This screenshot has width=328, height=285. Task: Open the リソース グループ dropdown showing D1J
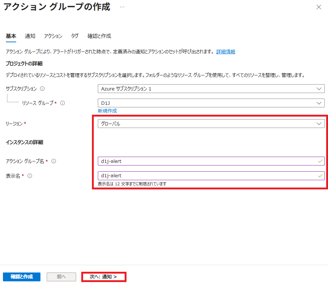coord(211,103)
